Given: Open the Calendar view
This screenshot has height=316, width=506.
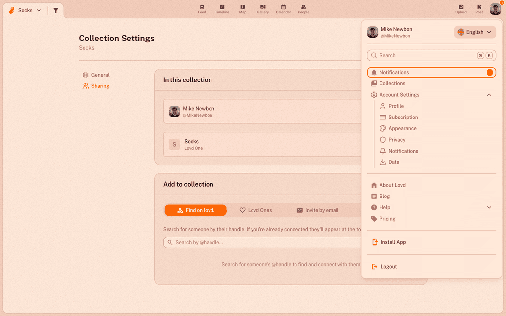Looking at the screenshot, I should click(x=283, y=9).
